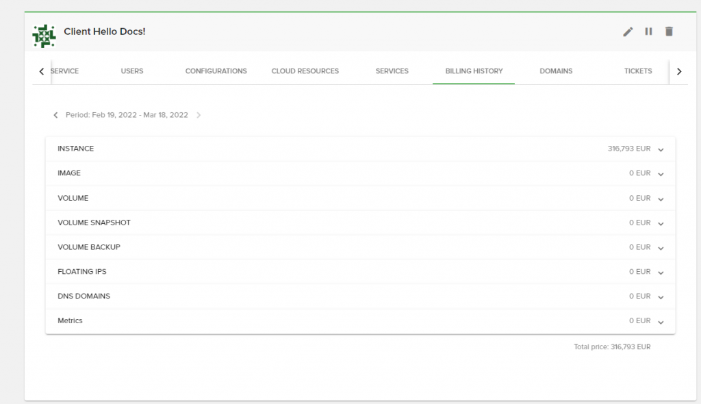Expand the Metrics row chevron

[x=661, y=322]
